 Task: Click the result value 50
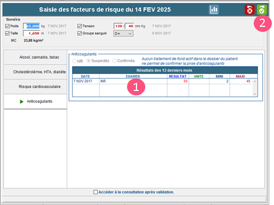click(x=185, y=81)
